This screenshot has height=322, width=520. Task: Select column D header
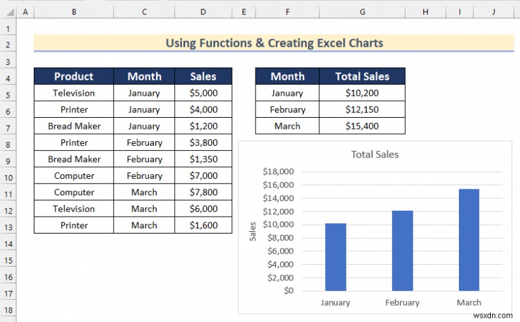coord(203,12)
